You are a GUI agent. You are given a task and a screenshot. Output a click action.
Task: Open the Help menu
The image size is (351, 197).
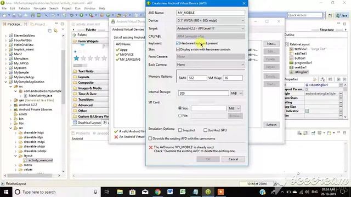102,8
